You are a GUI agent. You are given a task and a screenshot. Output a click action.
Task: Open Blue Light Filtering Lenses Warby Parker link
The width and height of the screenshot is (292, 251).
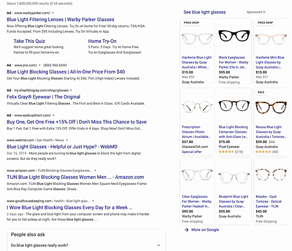[x=60, y=19]
